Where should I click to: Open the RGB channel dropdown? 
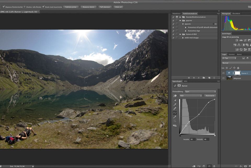(x=191, y=96)
